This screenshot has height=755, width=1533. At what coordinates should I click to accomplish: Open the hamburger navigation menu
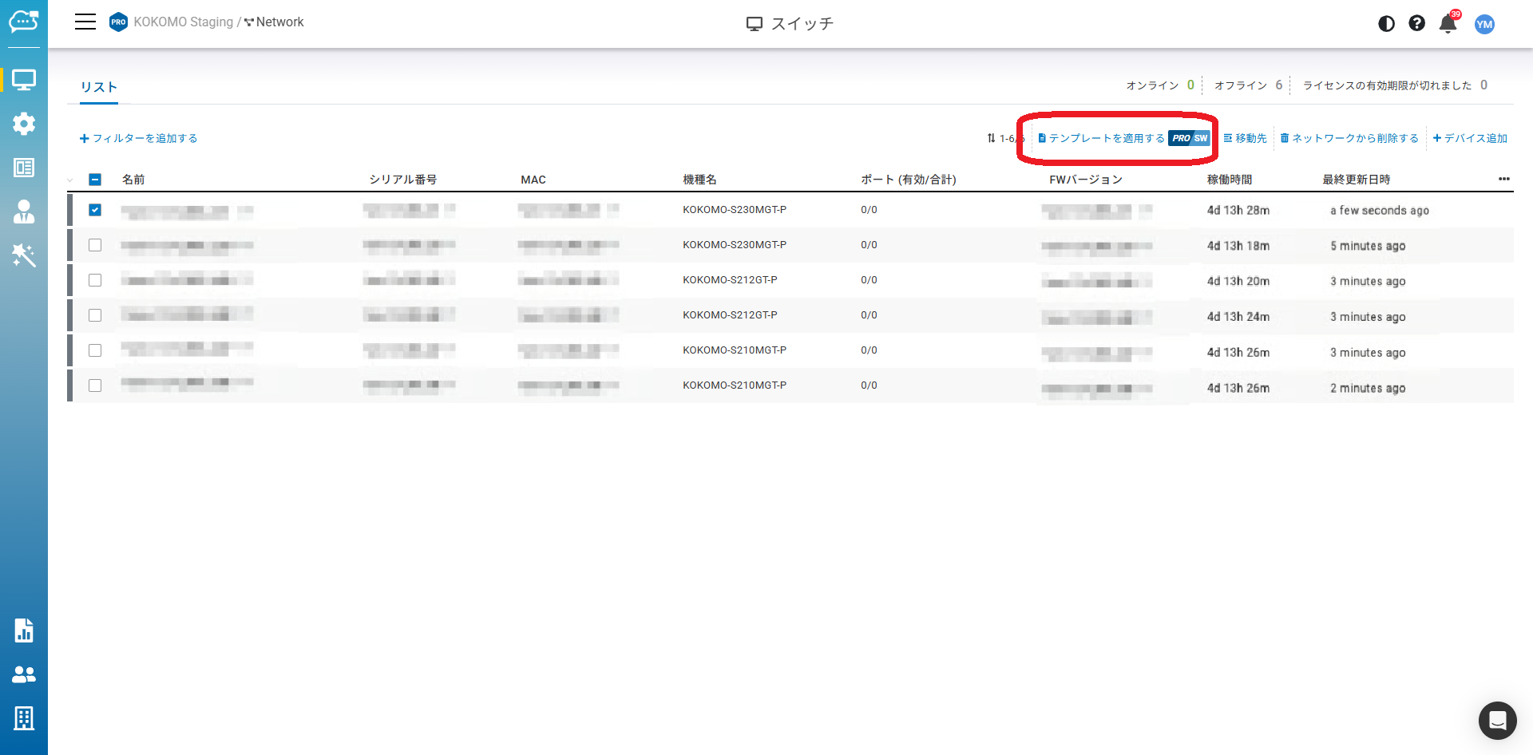85,22
